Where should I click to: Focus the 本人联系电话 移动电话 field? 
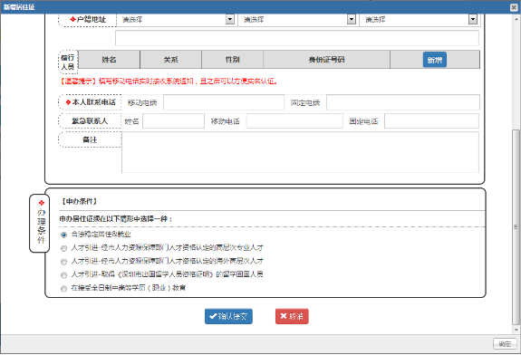coord(224,102)
